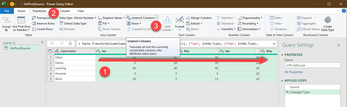Open the File tab
This screenshot has width=347, height=107.
click(x=7, y=11)
